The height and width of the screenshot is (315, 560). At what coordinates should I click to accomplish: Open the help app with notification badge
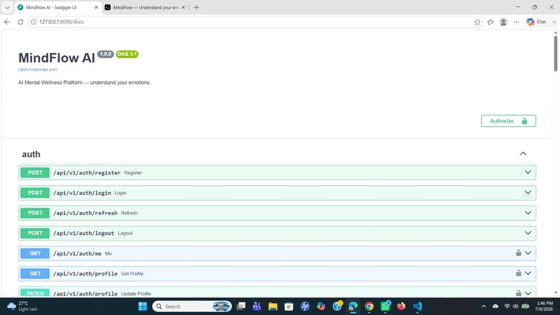pos(337,307)
